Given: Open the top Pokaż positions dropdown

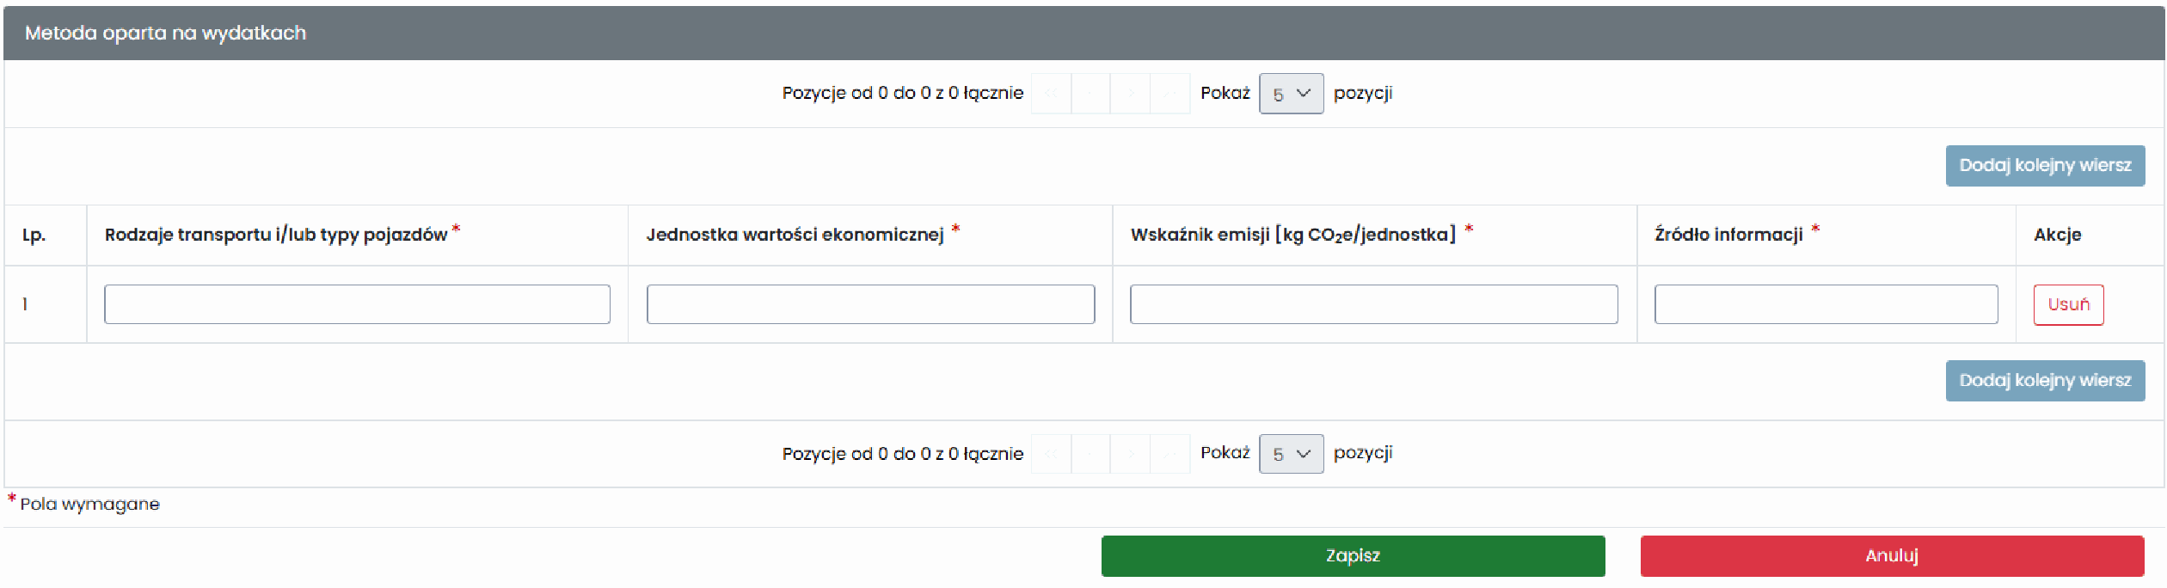Looking at the screenshot, I should pos(1291,94).
